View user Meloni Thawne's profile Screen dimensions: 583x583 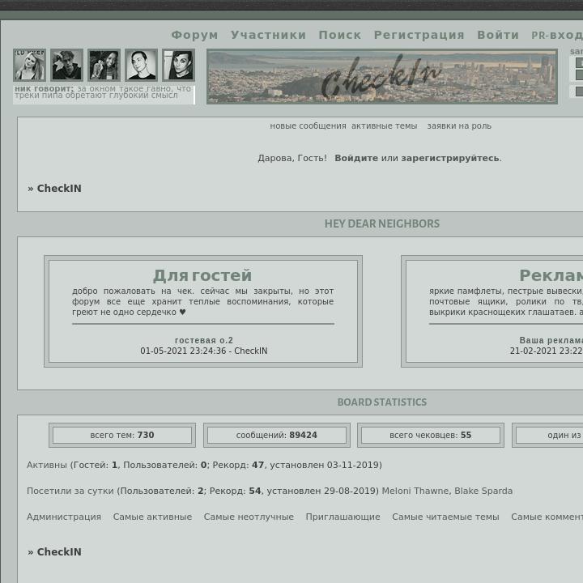415,492
